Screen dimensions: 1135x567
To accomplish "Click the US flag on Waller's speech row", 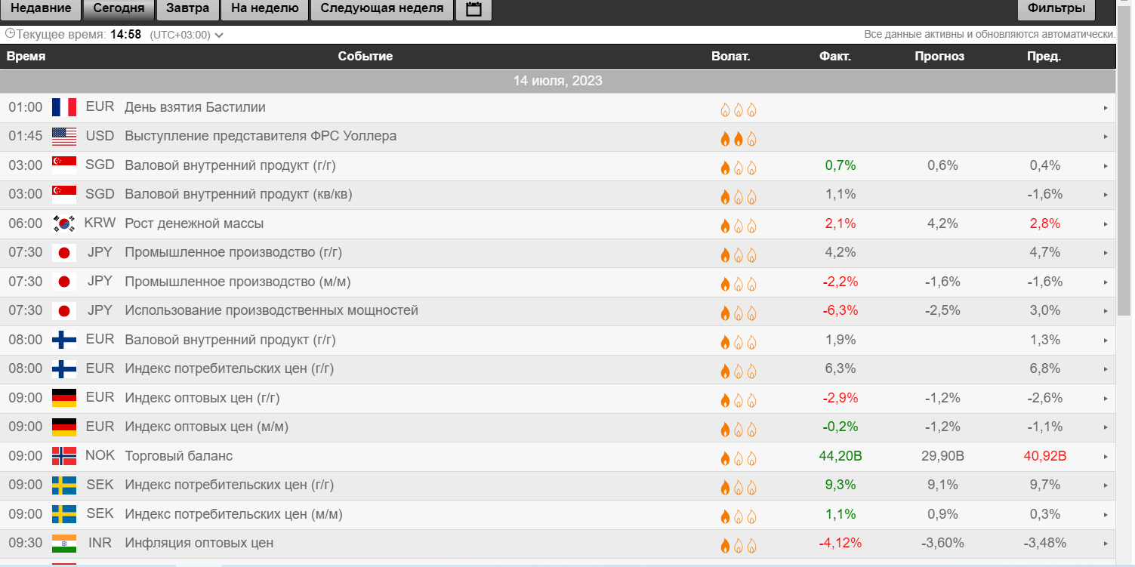I will (63, 136).
